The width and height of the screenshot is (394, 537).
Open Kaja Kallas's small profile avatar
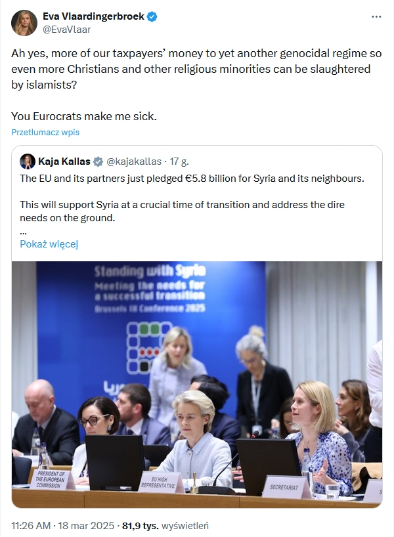(28, 161)
